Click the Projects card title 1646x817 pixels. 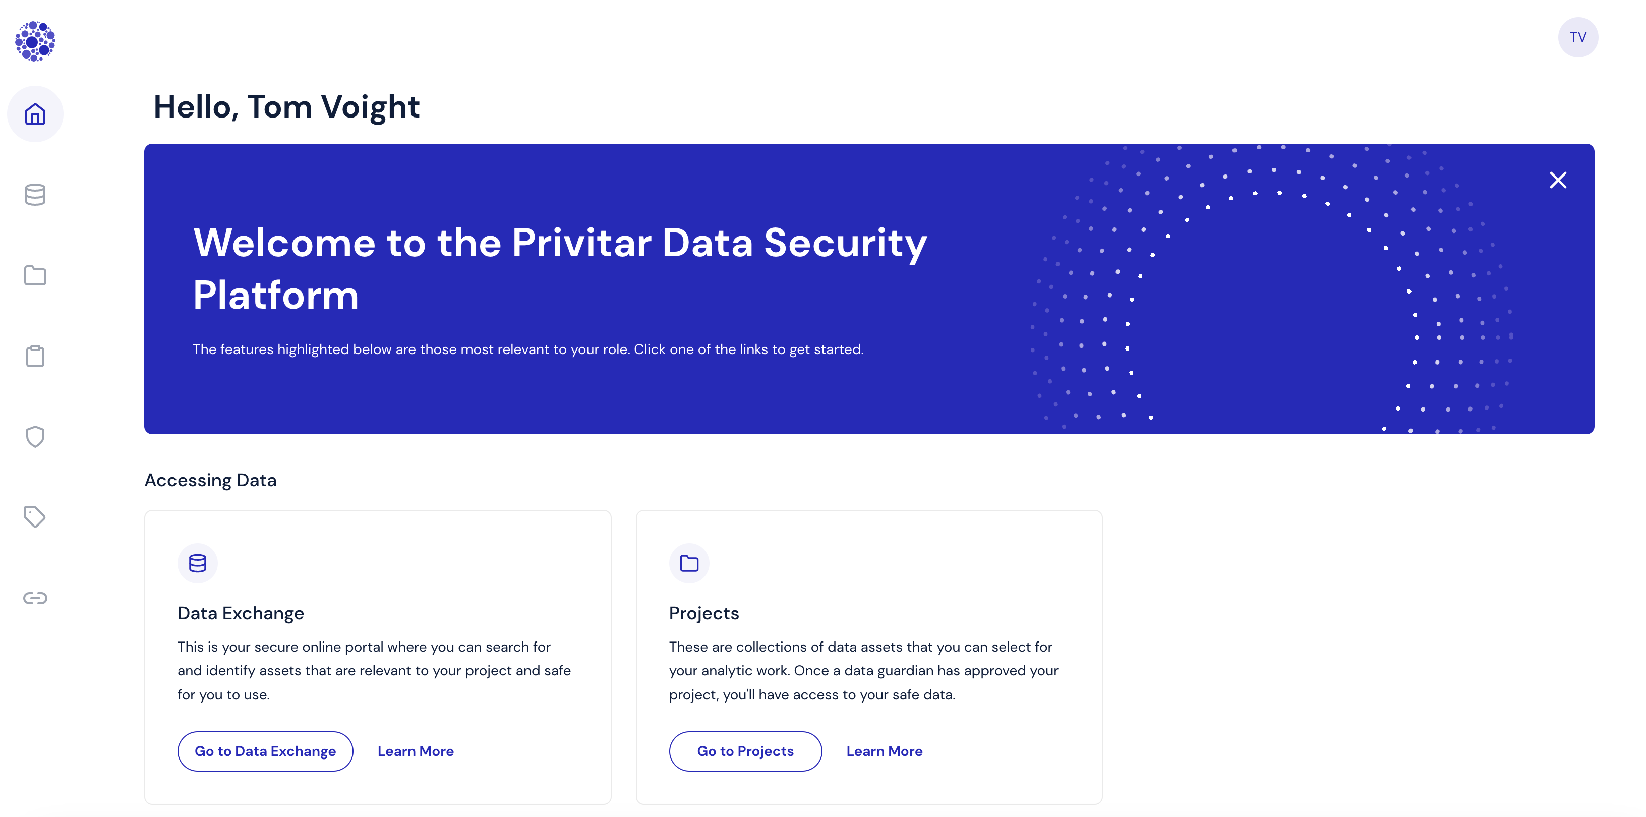(x=703, y=613)
